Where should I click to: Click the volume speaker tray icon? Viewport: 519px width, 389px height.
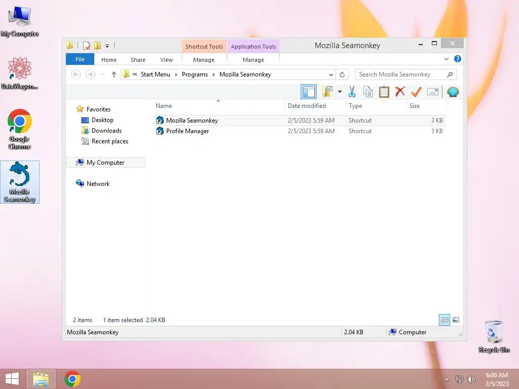pos(471,379)
